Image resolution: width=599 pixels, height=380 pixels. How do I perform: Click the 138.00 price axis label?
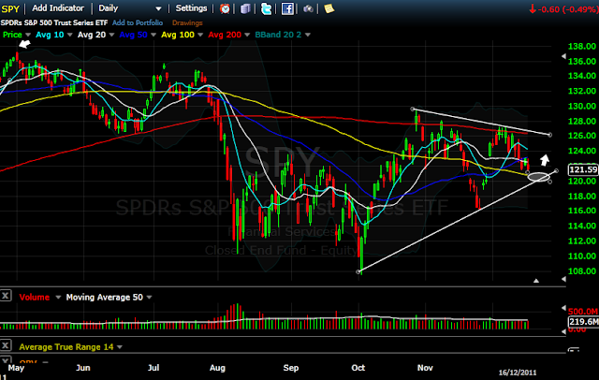(x=582, y=46)
